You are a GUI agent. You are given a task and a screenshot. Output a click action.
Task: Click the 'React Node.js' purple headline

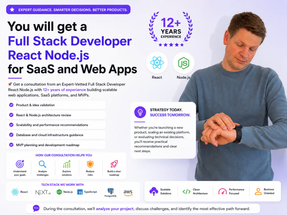[x=49, y=55]
